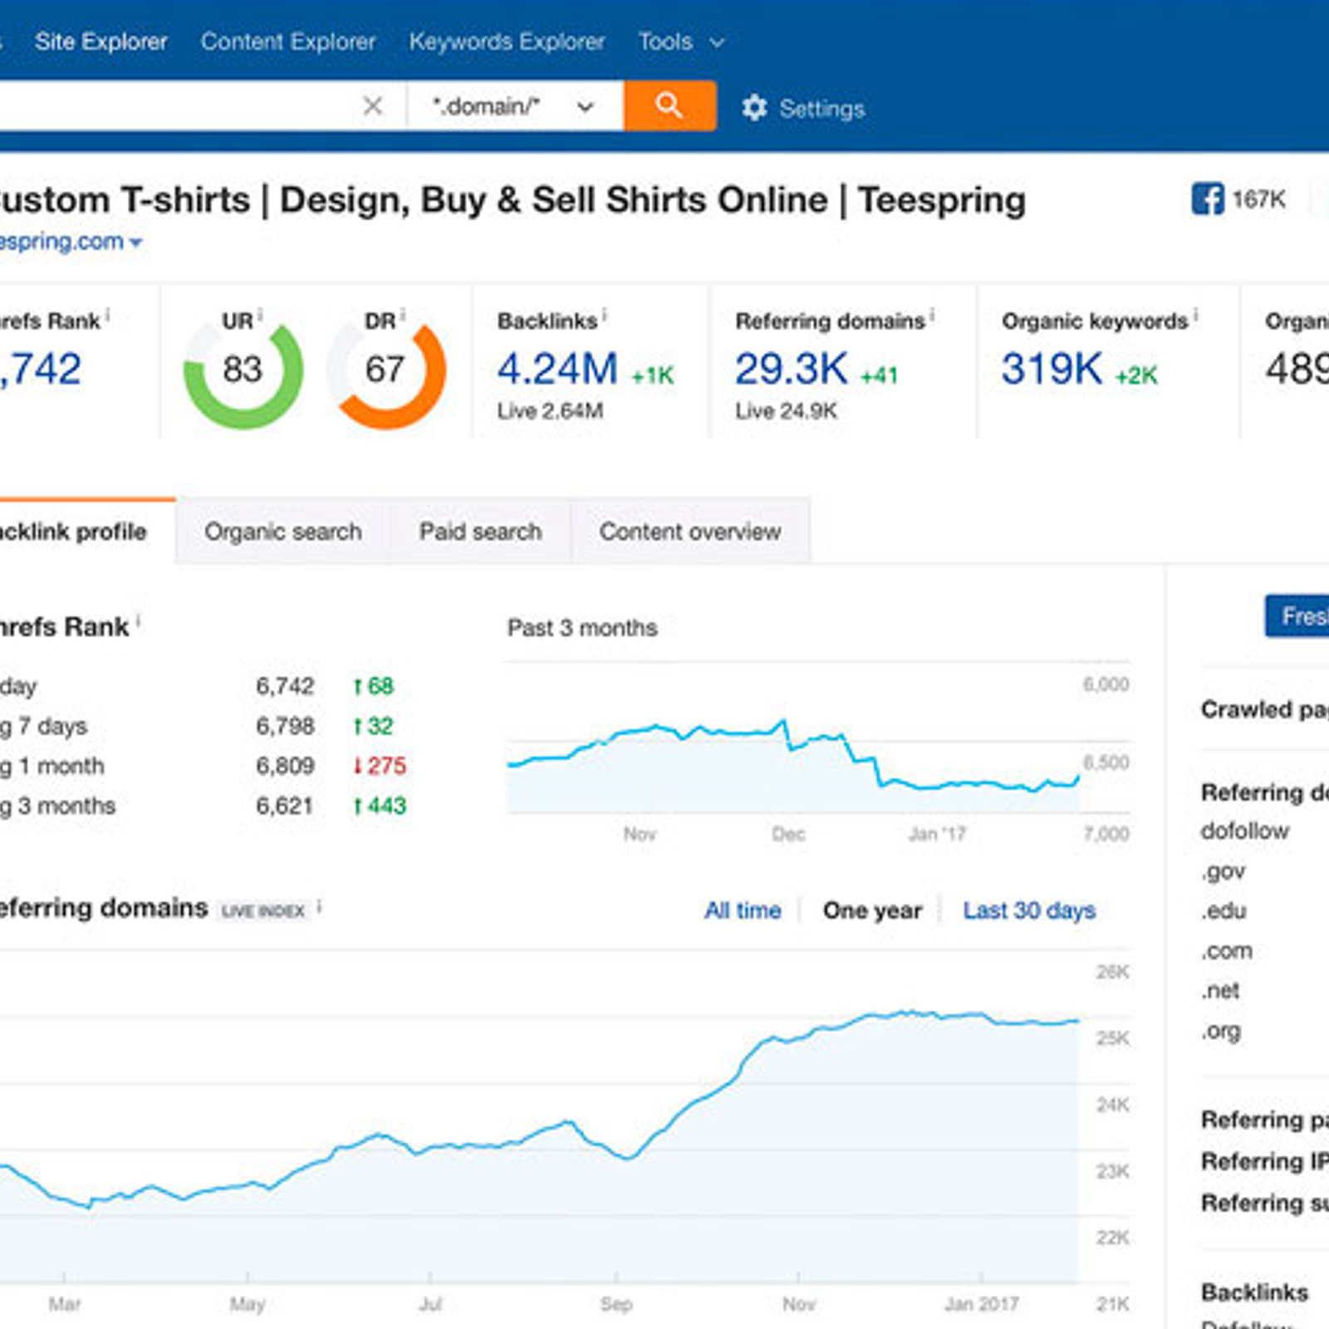Image resolution: width=1329 pixels, height=1329 pixels.
Task: Select the All time range
Action: pos(743,911)
